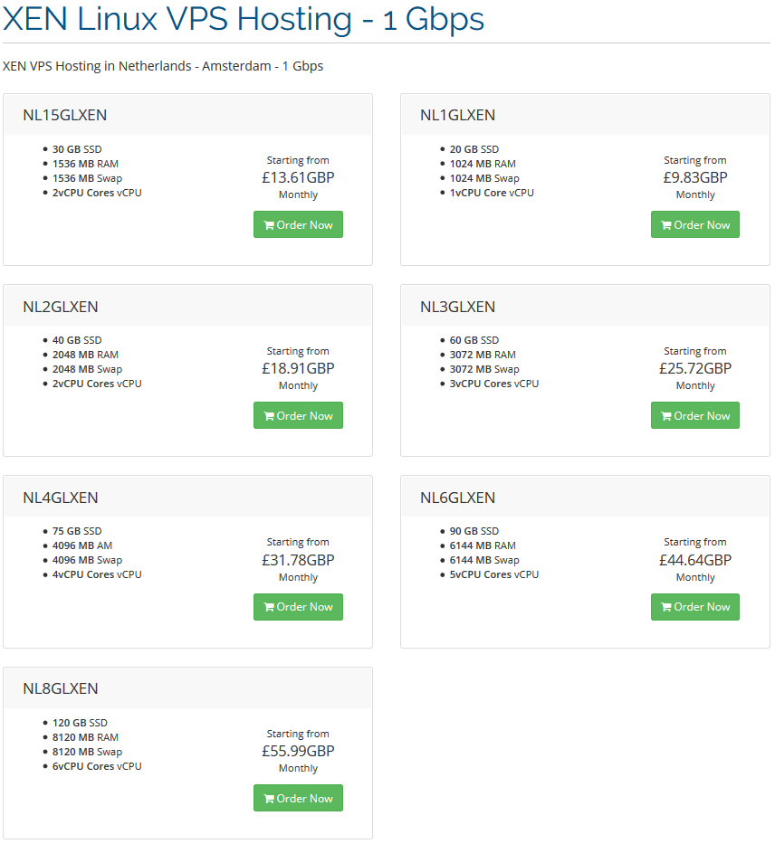The image size is (775, 844).
Task: Click Order Now for the NL6GLXEN plan
Action: tap(694, 607)
